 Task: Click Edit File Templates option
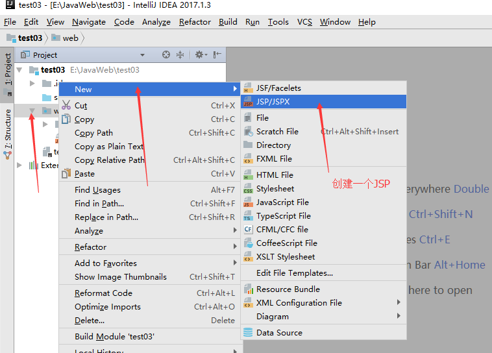pyautogui.click(x=294, y=273)
